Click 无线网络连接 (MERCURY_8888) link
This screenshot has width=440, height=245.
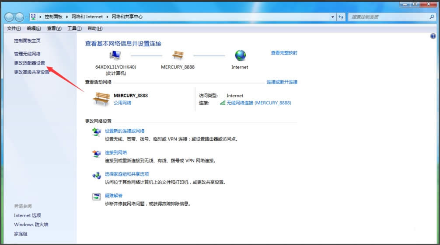[258, 103]
